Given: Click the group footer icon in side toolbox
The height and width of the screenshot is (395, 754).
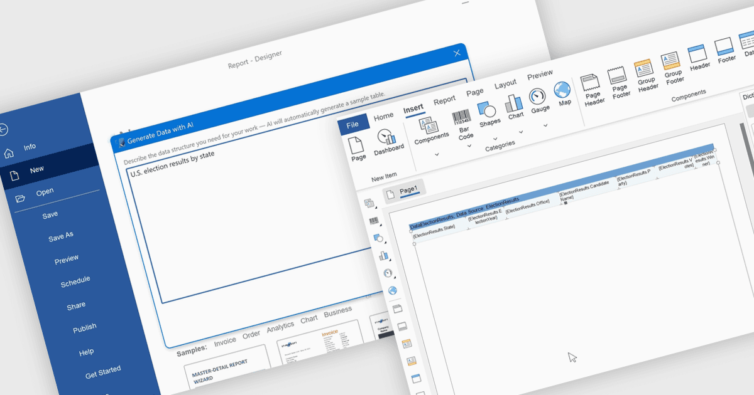Looking at the screenshot, I should pos(411,361).
